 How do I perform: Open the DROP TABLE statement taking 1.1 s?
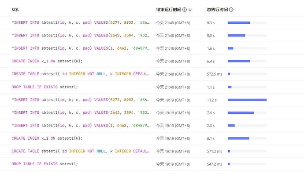click(x=45, y=87)
